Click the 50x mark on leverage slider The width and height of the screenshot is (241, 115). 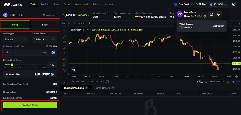point(44,68)
